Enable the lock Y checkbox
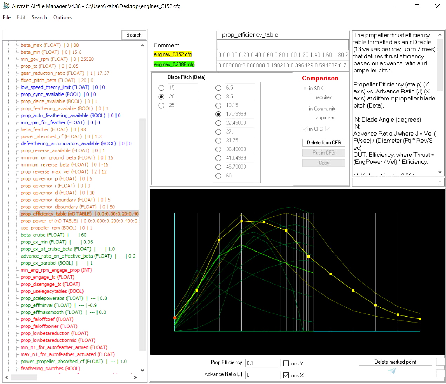The height and width of the screenshot is (384, 446). (286, 363)
